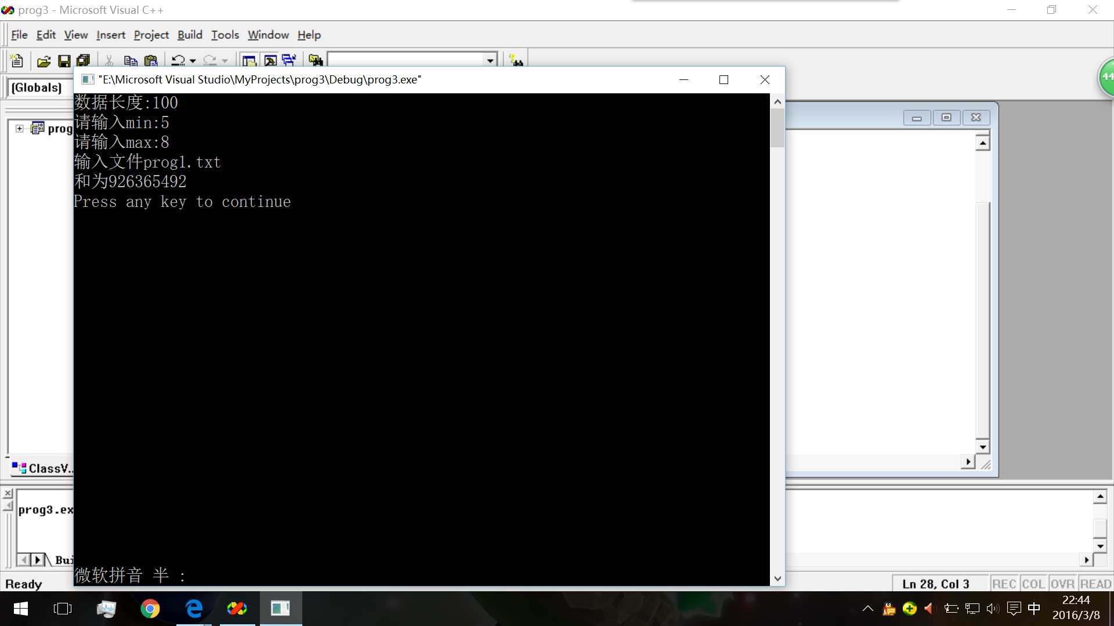Screen dimensions: 1114x626
Task: Open the Insert menu
Action: [x=111, y=35]
